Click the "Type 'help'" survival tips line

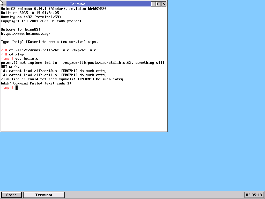coord(49,42)
